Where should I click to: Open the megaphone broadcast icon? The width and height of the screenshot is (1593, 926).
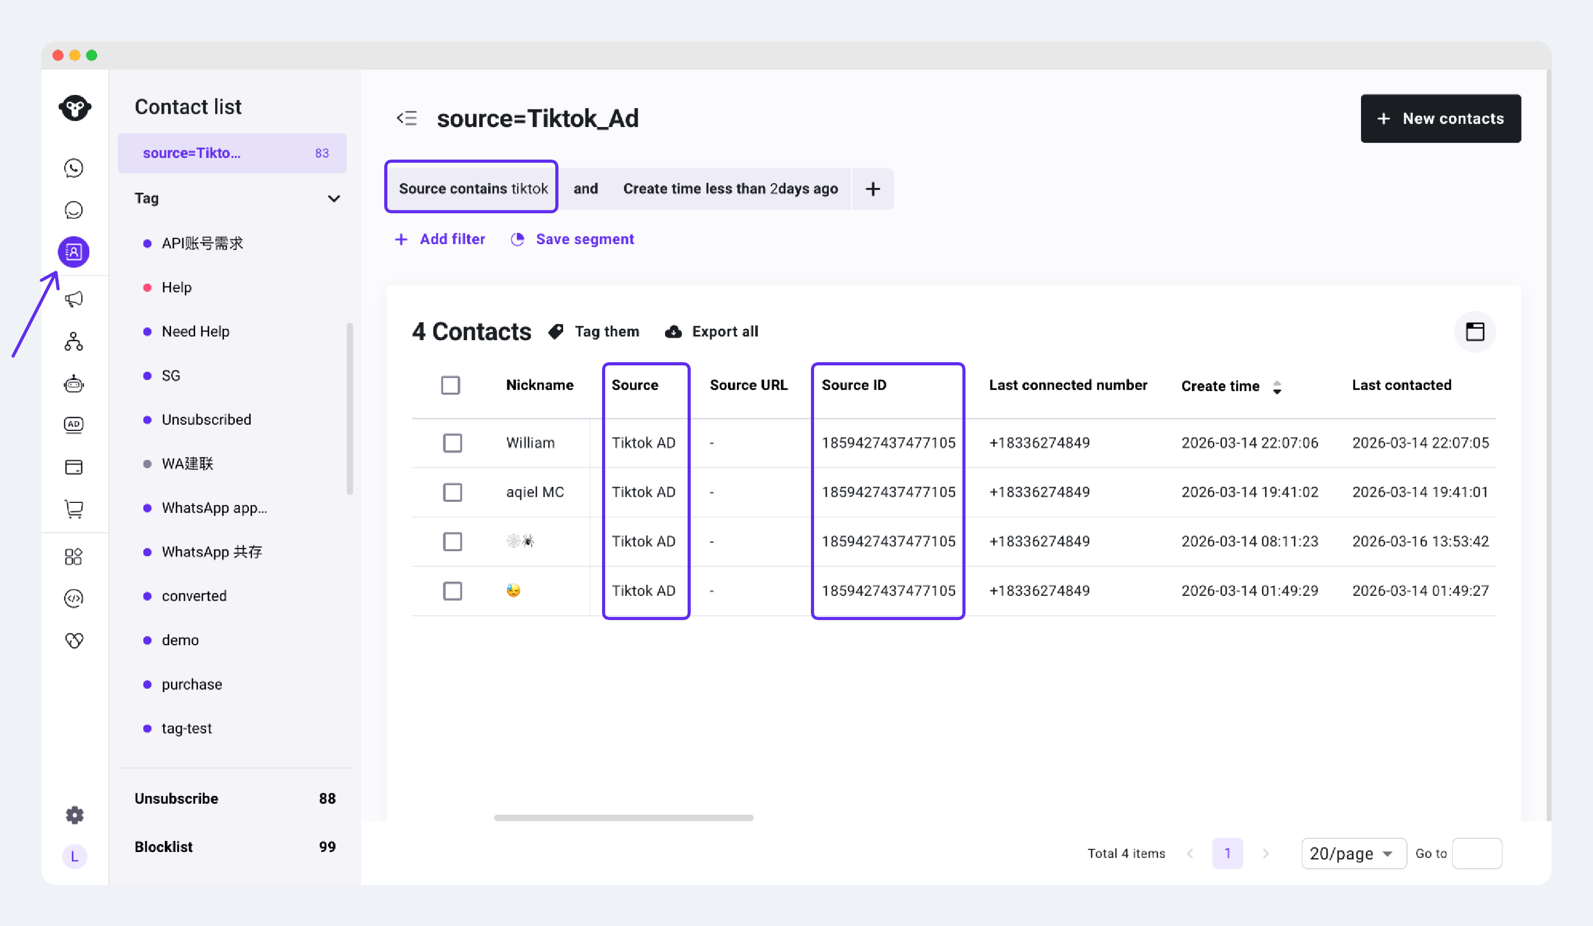[x=74, y=299]
